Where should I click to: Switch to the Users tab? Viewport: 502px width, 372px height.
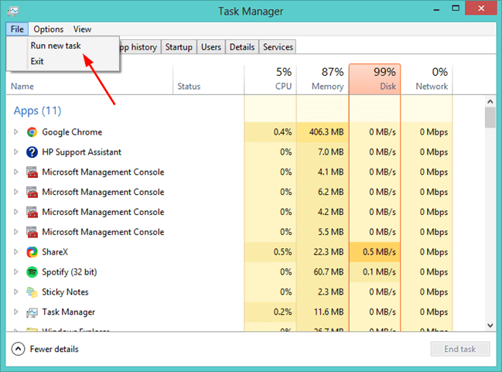point(211,47)
